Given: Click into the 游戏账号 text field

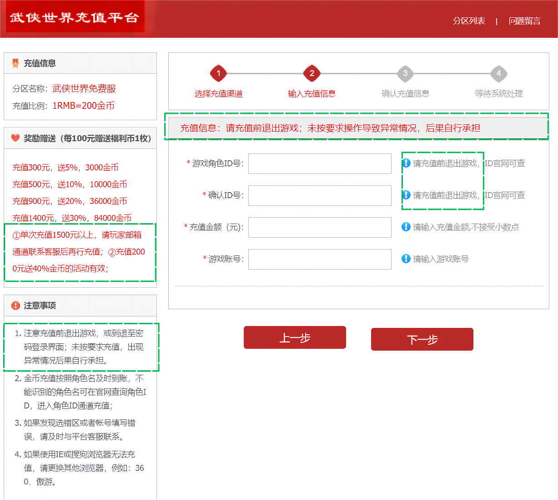Looking at the screenshot, I should 320,259.
